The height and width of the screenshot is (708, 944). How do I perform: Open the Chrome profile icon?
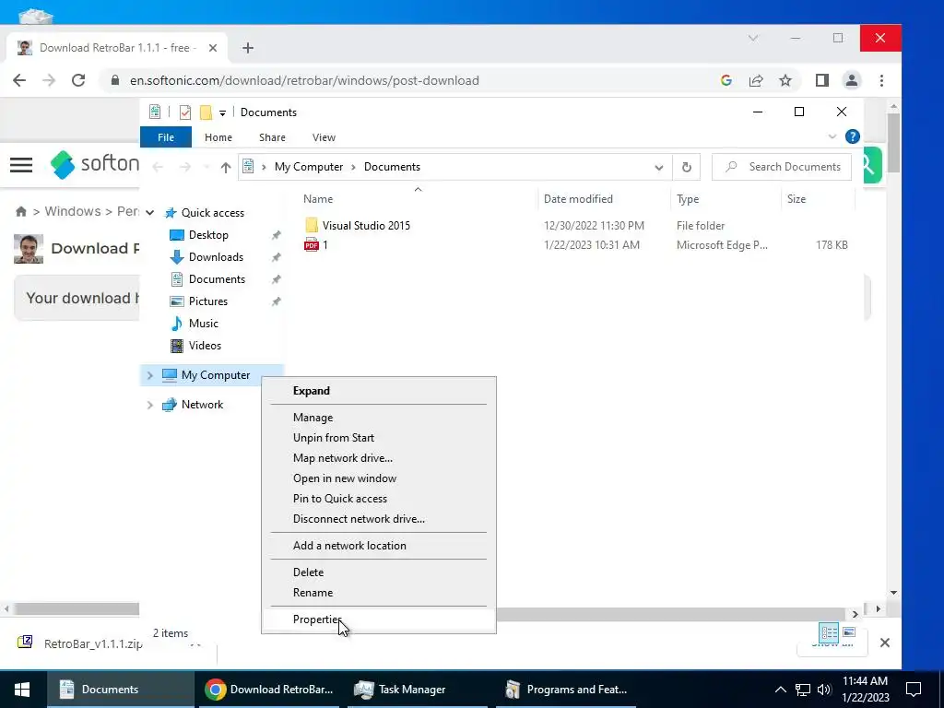[851, 81]
